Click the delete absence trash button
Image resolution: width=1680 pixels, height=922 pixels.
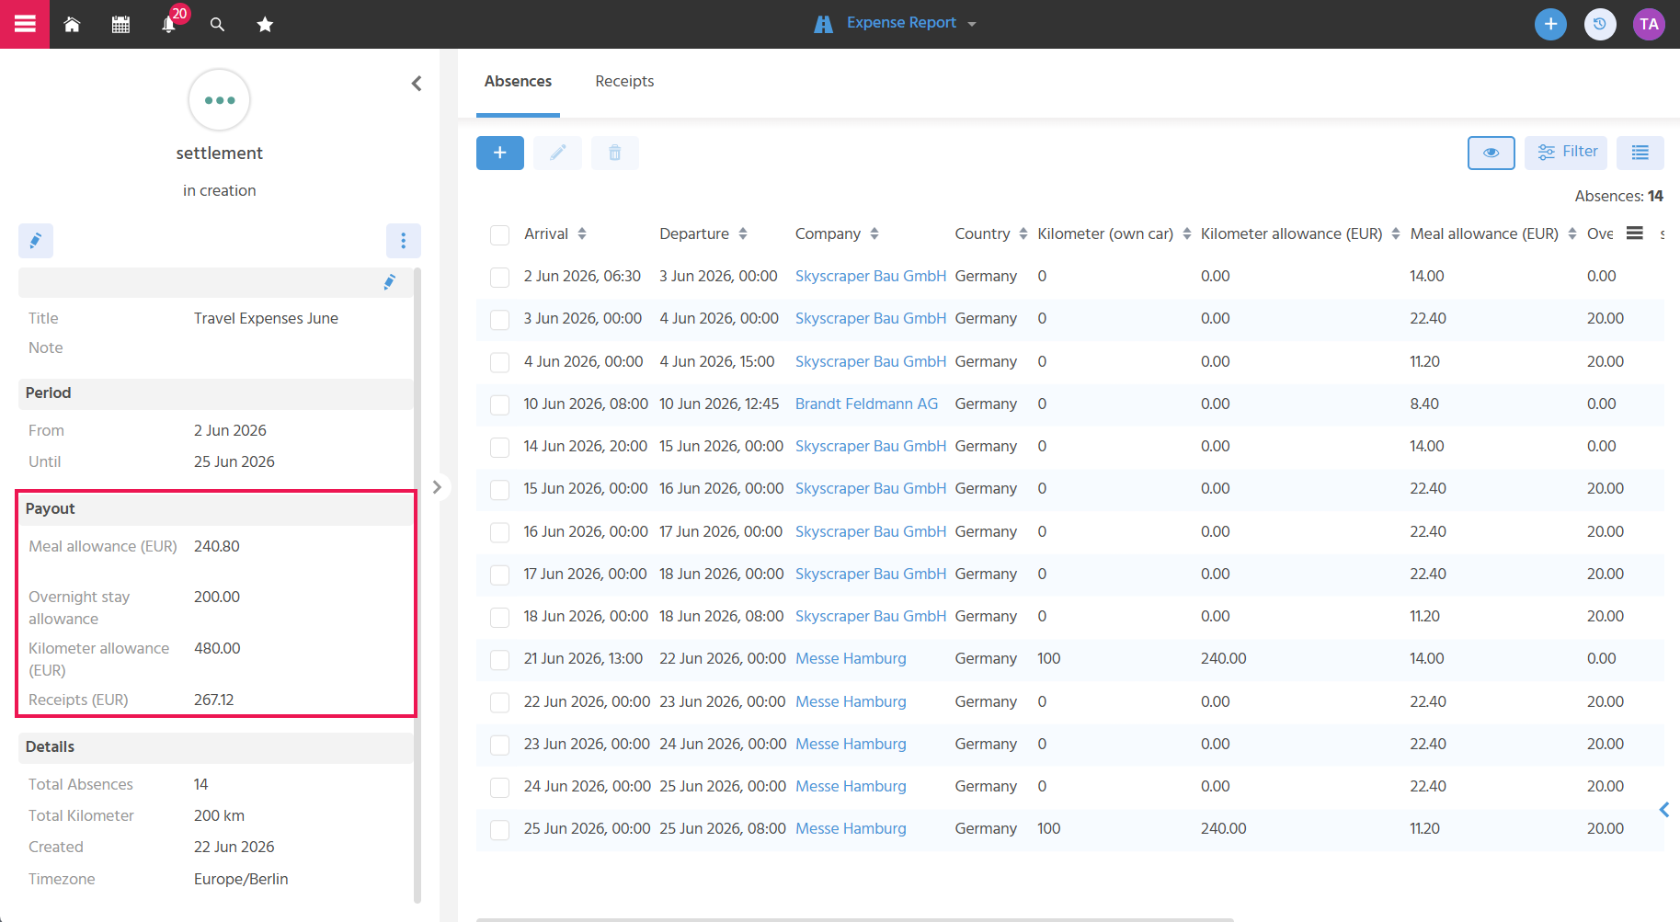[x=615, y=153]
